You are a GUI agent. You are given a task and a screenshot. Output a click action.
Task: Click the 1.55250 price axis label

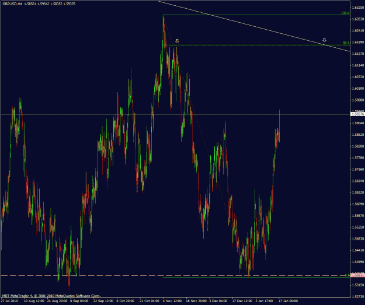pyautogui.click(x=358, y=227)
